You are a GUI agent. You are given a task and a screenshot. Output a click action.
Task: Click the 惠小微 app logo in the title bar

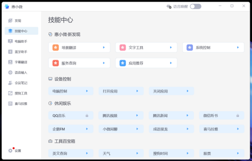(x=7, y=6)
